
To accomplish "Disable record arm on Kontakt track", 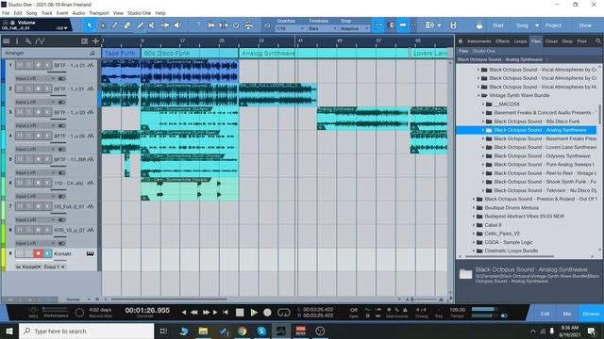I will point(38,253).
